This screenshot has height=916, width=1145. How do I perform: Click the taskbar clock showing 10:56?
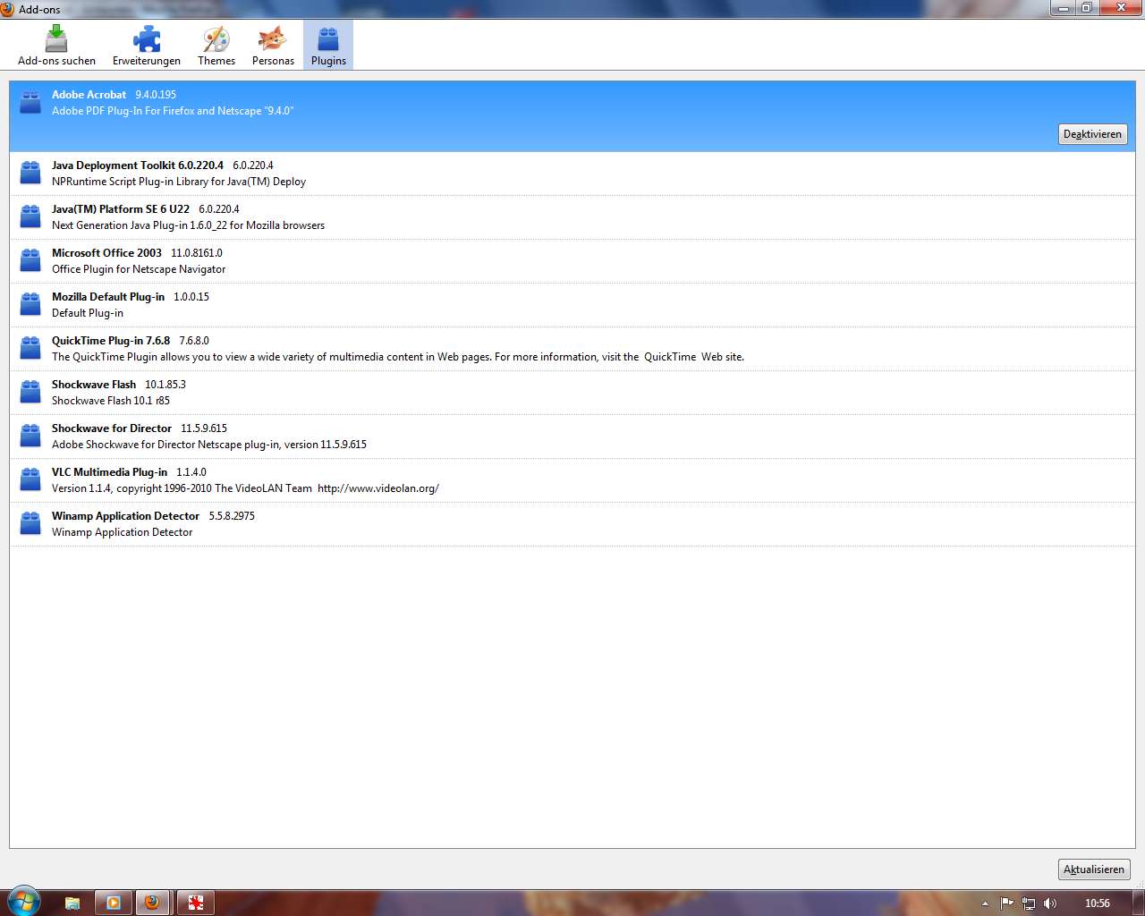click(1097, 903)
